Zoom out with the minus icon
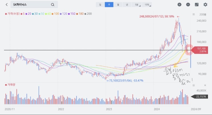This screenshot has width=212, height=115. pos(188,5)
